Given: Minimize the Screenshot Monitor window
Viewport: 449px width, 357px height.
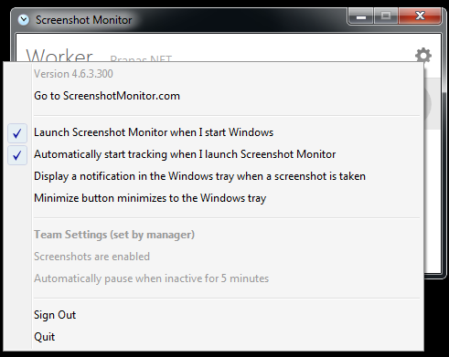Looking at the screenshot, I should pyautogui.click(x=361, y=16).
